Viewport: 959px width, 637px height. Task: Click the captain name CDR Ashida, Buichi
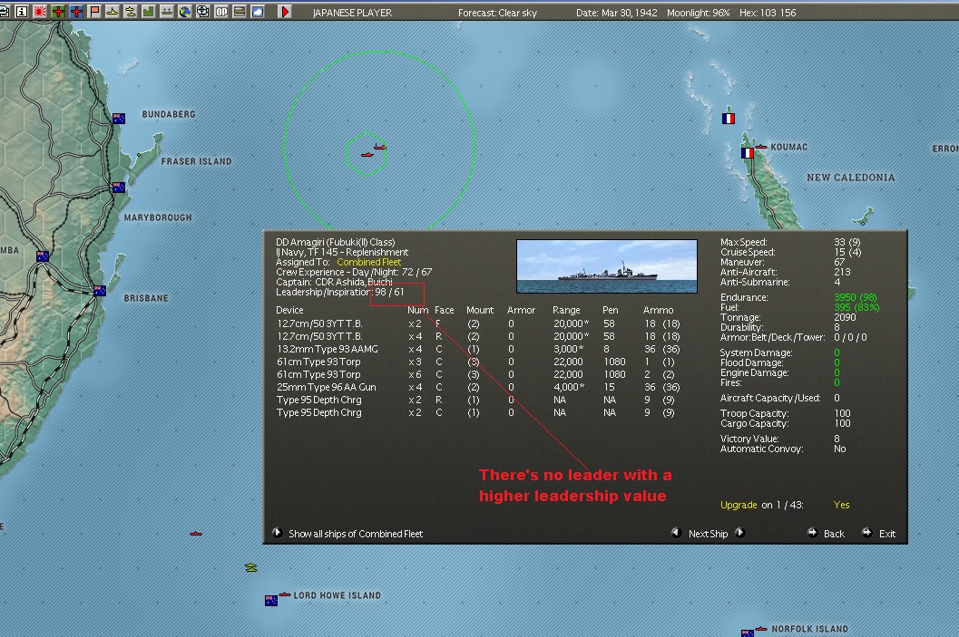tap(354, 282)
